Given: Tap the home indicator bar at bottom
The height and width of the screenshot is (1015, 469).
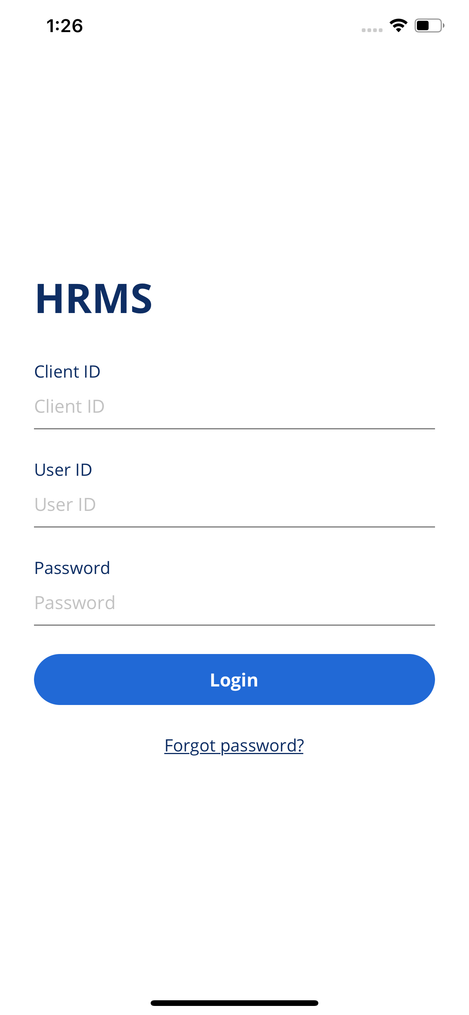Looking at the screenshot, I should point(234,1003).
